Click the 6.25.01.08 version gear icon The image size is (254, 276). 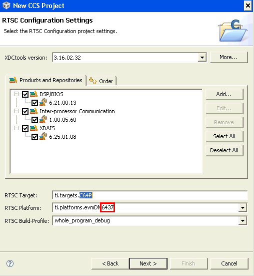(43, 136)
